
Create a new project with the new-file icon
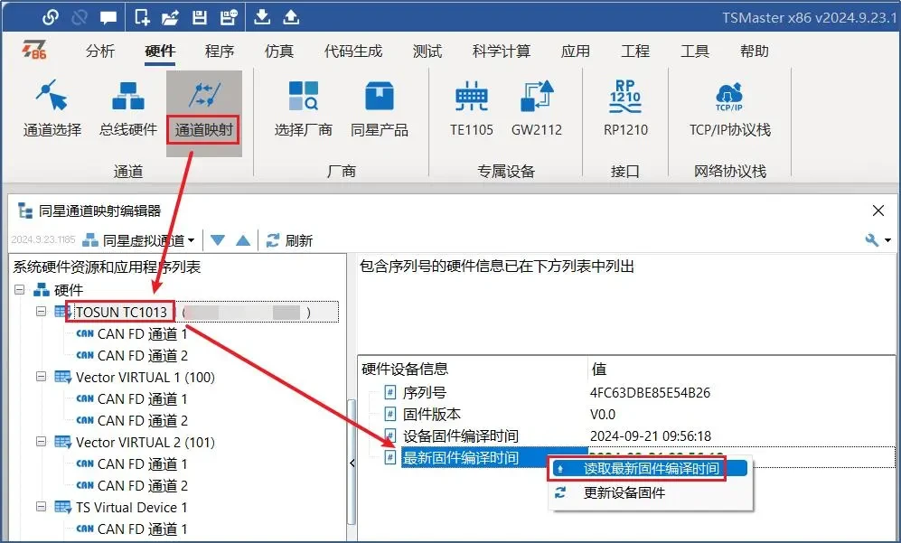[142, 17]
